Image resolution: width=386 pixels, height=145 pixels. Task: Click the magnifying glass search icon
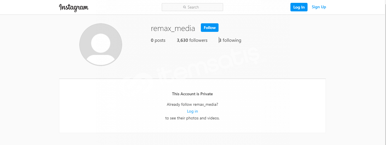pyautogui.click(x=185, y=7)
